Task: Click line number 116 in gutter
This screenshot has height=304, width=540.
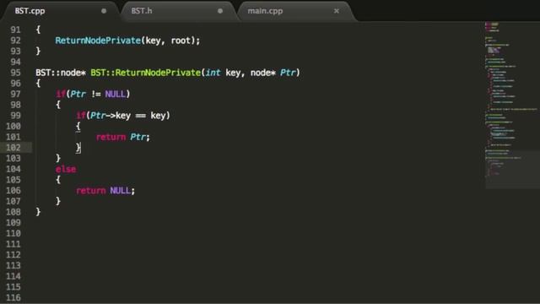Action: coord(13,297)
